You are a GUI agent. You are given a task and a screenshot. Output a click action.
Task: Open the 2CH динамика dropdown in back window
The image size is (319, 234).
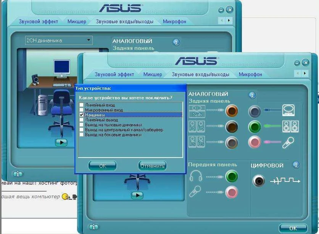tap(59, 40)
